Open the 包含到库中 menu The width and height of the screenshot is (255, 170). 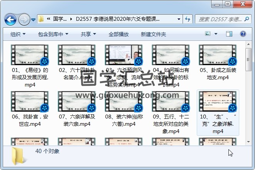coord(54,34)
